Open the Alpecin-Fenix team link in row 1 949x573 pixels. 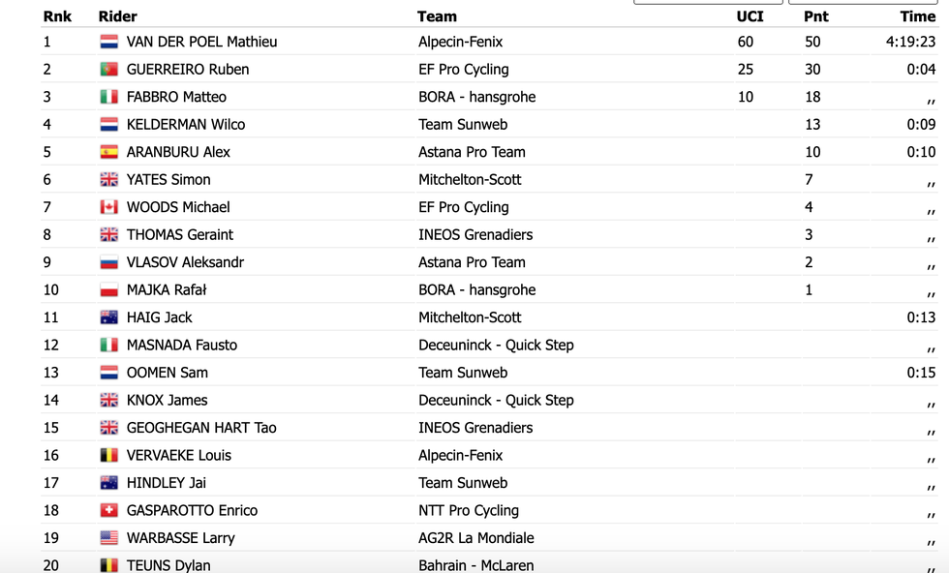click(x=460, y=42)
